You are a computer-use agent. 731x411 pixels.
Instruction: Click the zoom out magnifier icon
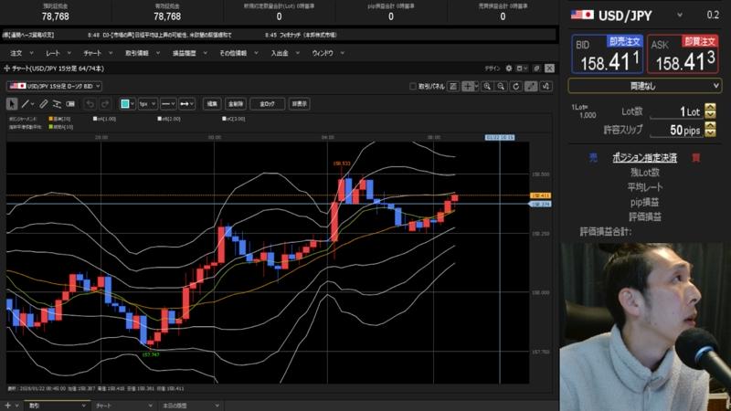coord(502,86)
